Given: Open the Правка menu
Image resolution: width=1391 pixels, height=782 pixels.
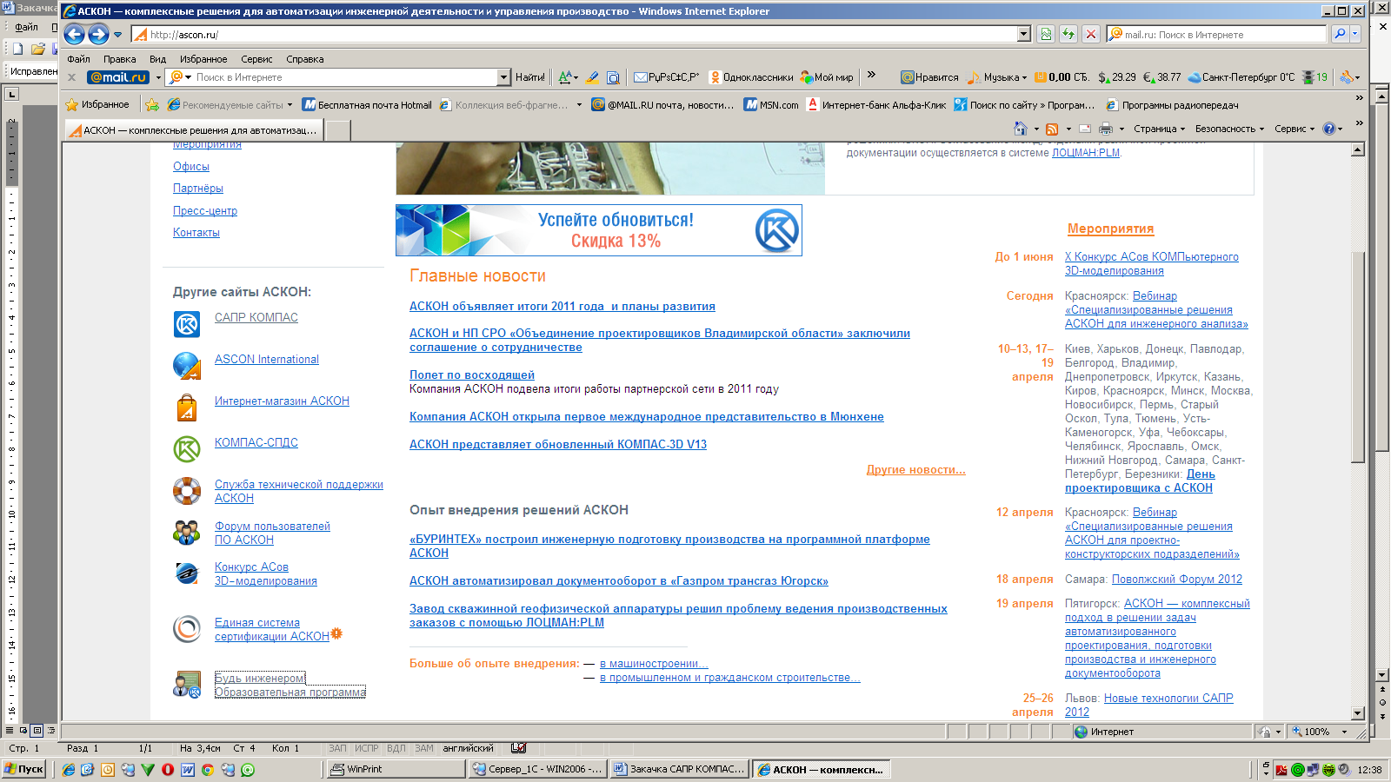Looking at the screenshot, I should point(120,59).
